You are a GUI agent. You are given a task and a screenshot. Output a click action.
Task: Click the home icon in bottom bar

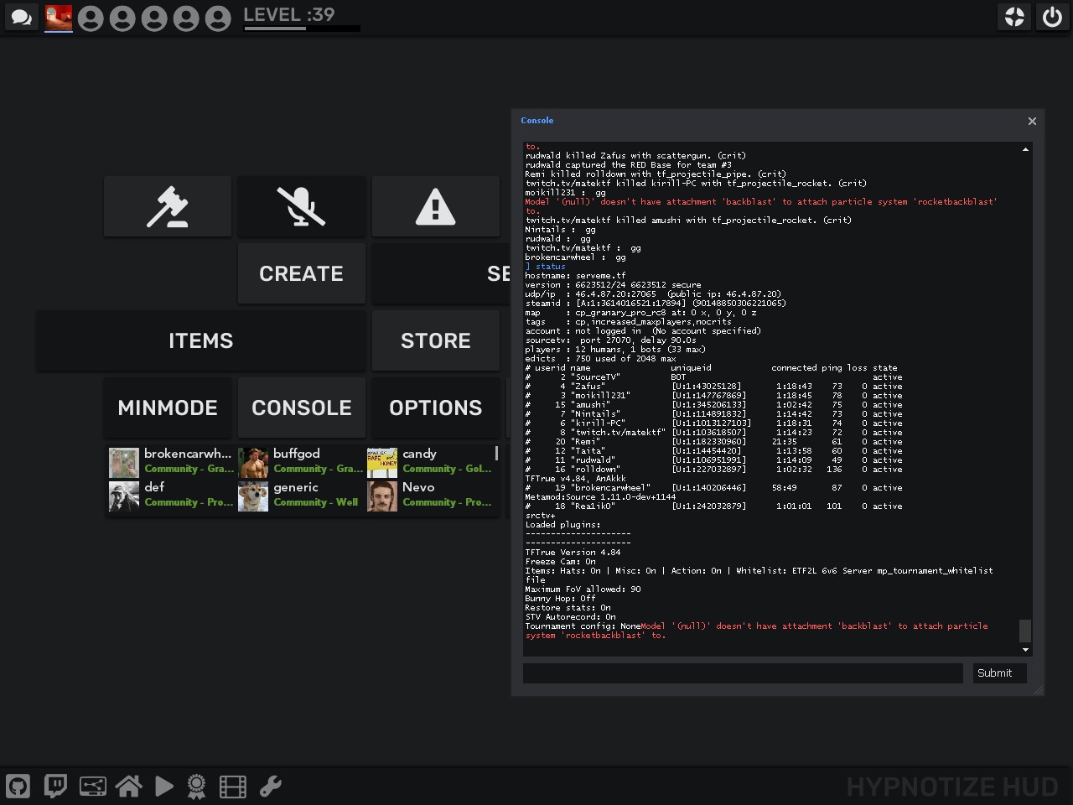coord(128,786)
